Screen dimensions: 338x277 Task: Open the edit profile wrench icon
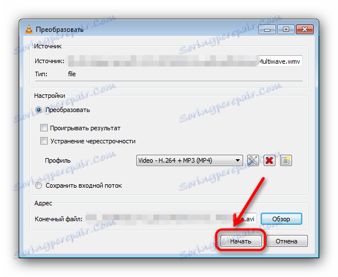[x=253, y=160]
